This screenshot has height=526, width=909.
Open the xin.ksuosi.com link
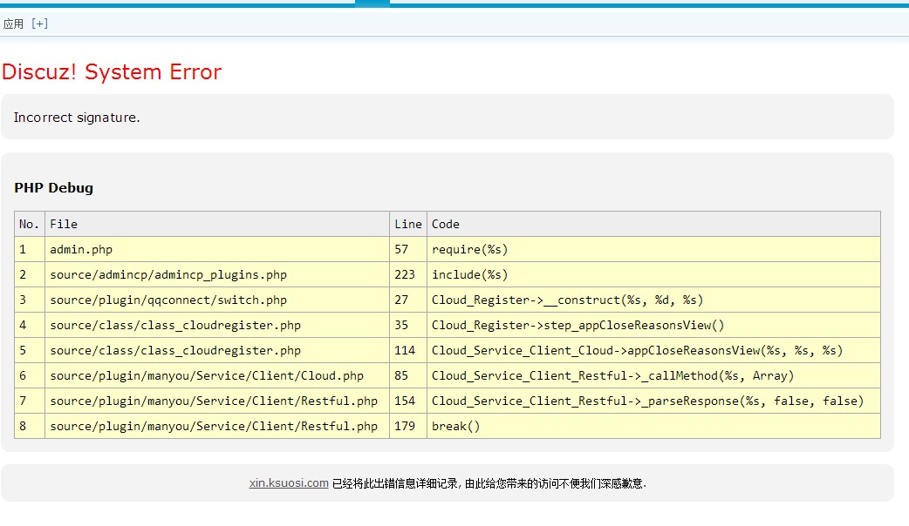point(288,483)
